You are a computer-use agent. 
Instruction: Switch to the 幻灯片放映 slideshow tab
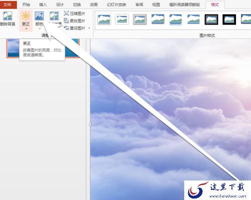click(116, 4)
